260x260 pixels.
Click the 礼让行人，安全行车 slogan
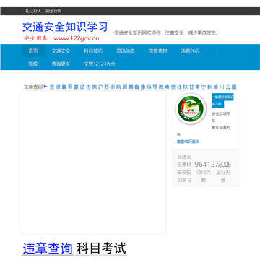click(43, 11)
